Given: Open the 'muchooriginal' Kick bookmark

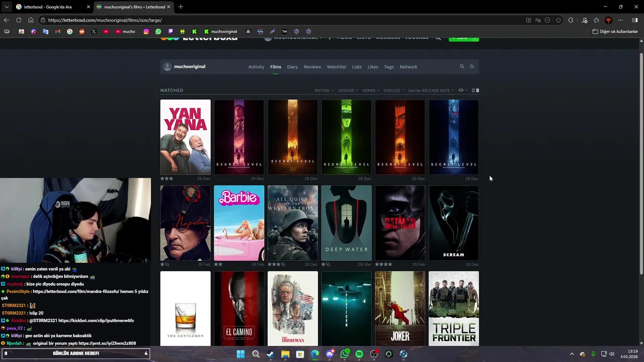Looking at the screenshot, I should (x=220, y=31).
